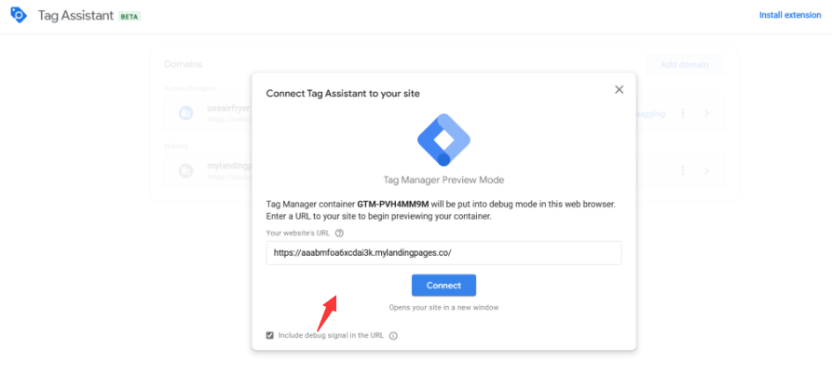The height and width of the screenshot is (374, 832).
Task: Expand the active domain row chevron
Action: click(707, 114)
